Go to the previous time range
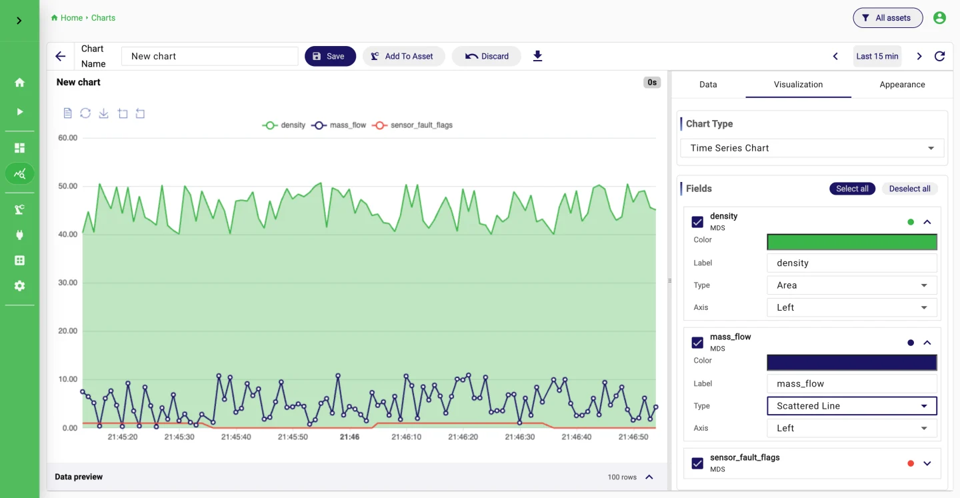Screen dimensions: 960x498 click(835, 57)
